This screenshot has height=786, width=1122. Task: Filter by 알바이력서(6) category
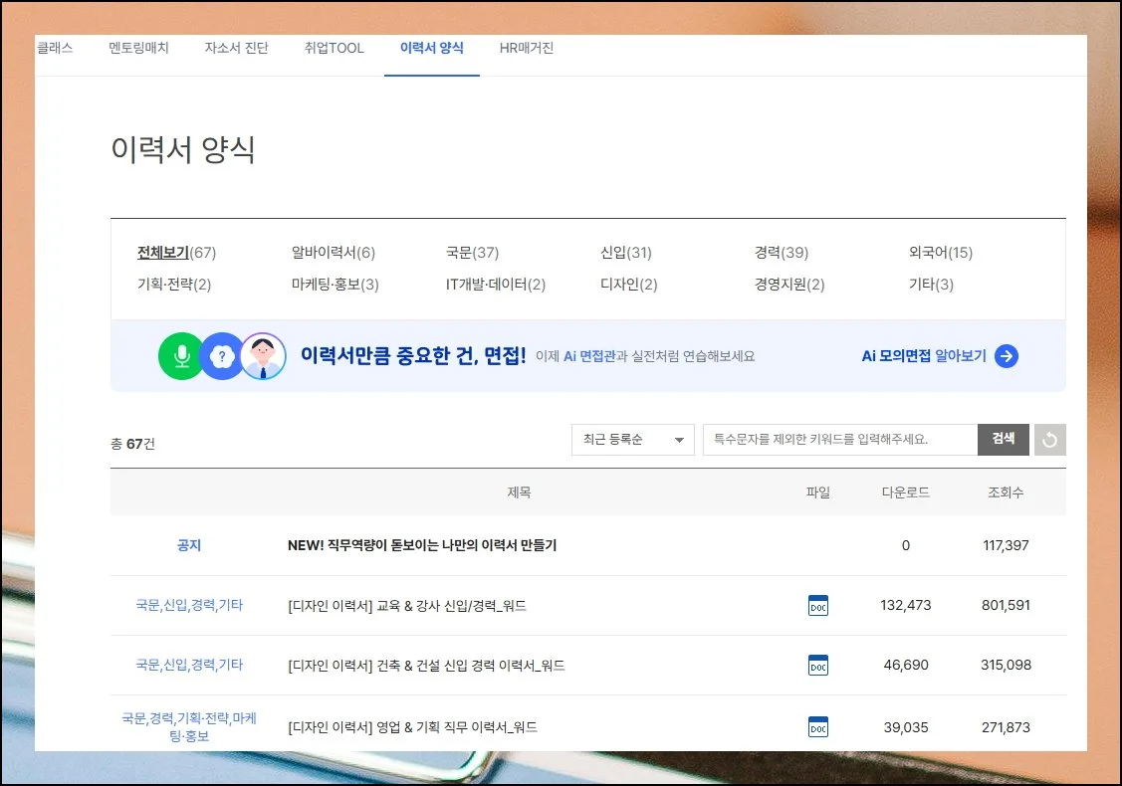click(333, 253)
